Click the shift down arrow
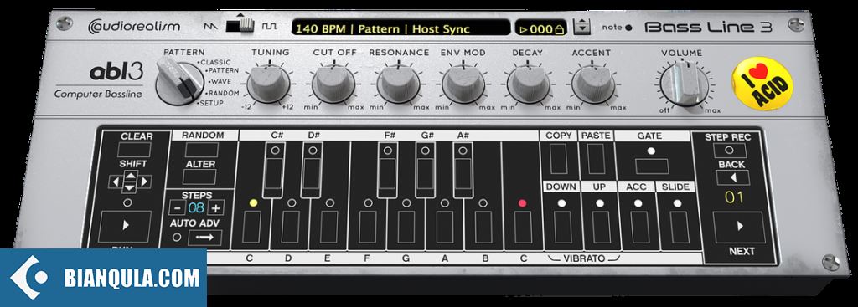Image resolution: width=858 pixels, height=307 pixels. click(129, 187)
